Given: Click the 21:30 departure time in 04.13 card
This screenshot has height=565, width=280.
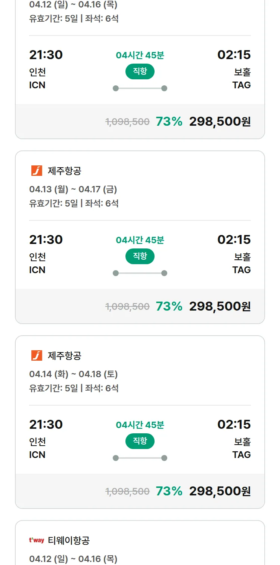Looking at the screenshot, I should click(x=46, y=240).
